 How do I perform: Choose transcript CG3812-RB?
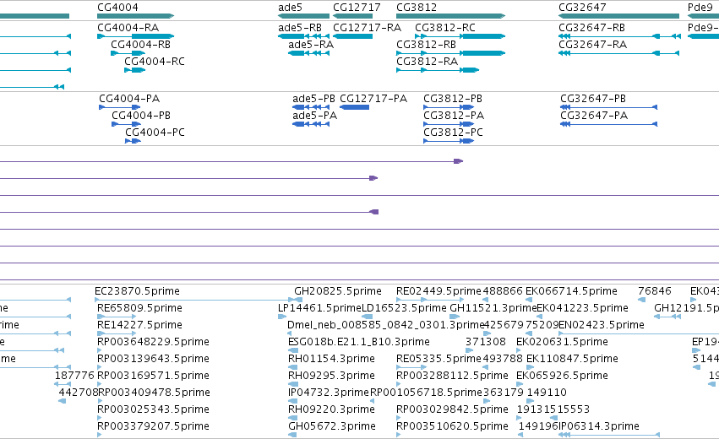pos(426,45)
